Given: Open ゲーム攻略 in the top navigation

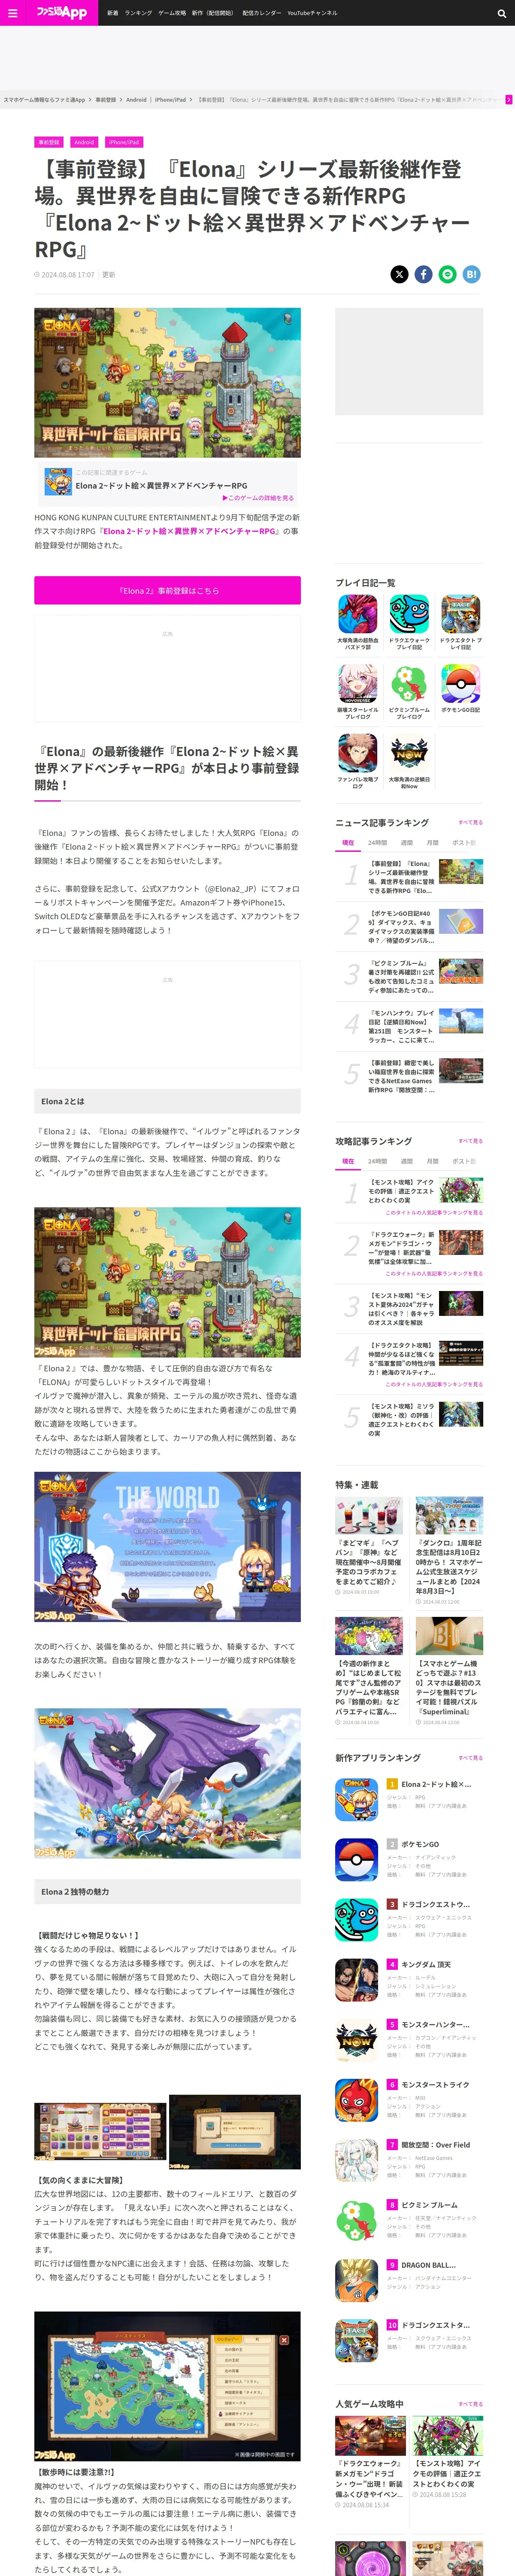Looking at the screenshot, I should click(172, 13).
